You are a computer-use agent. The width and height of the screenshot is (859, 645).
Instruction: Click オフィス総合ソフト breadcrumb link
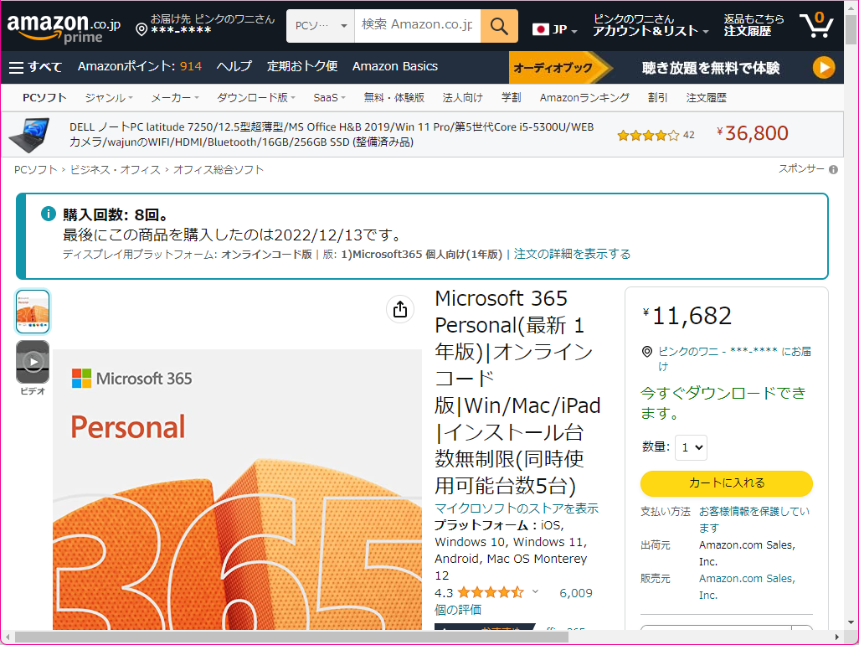point(218,170)
